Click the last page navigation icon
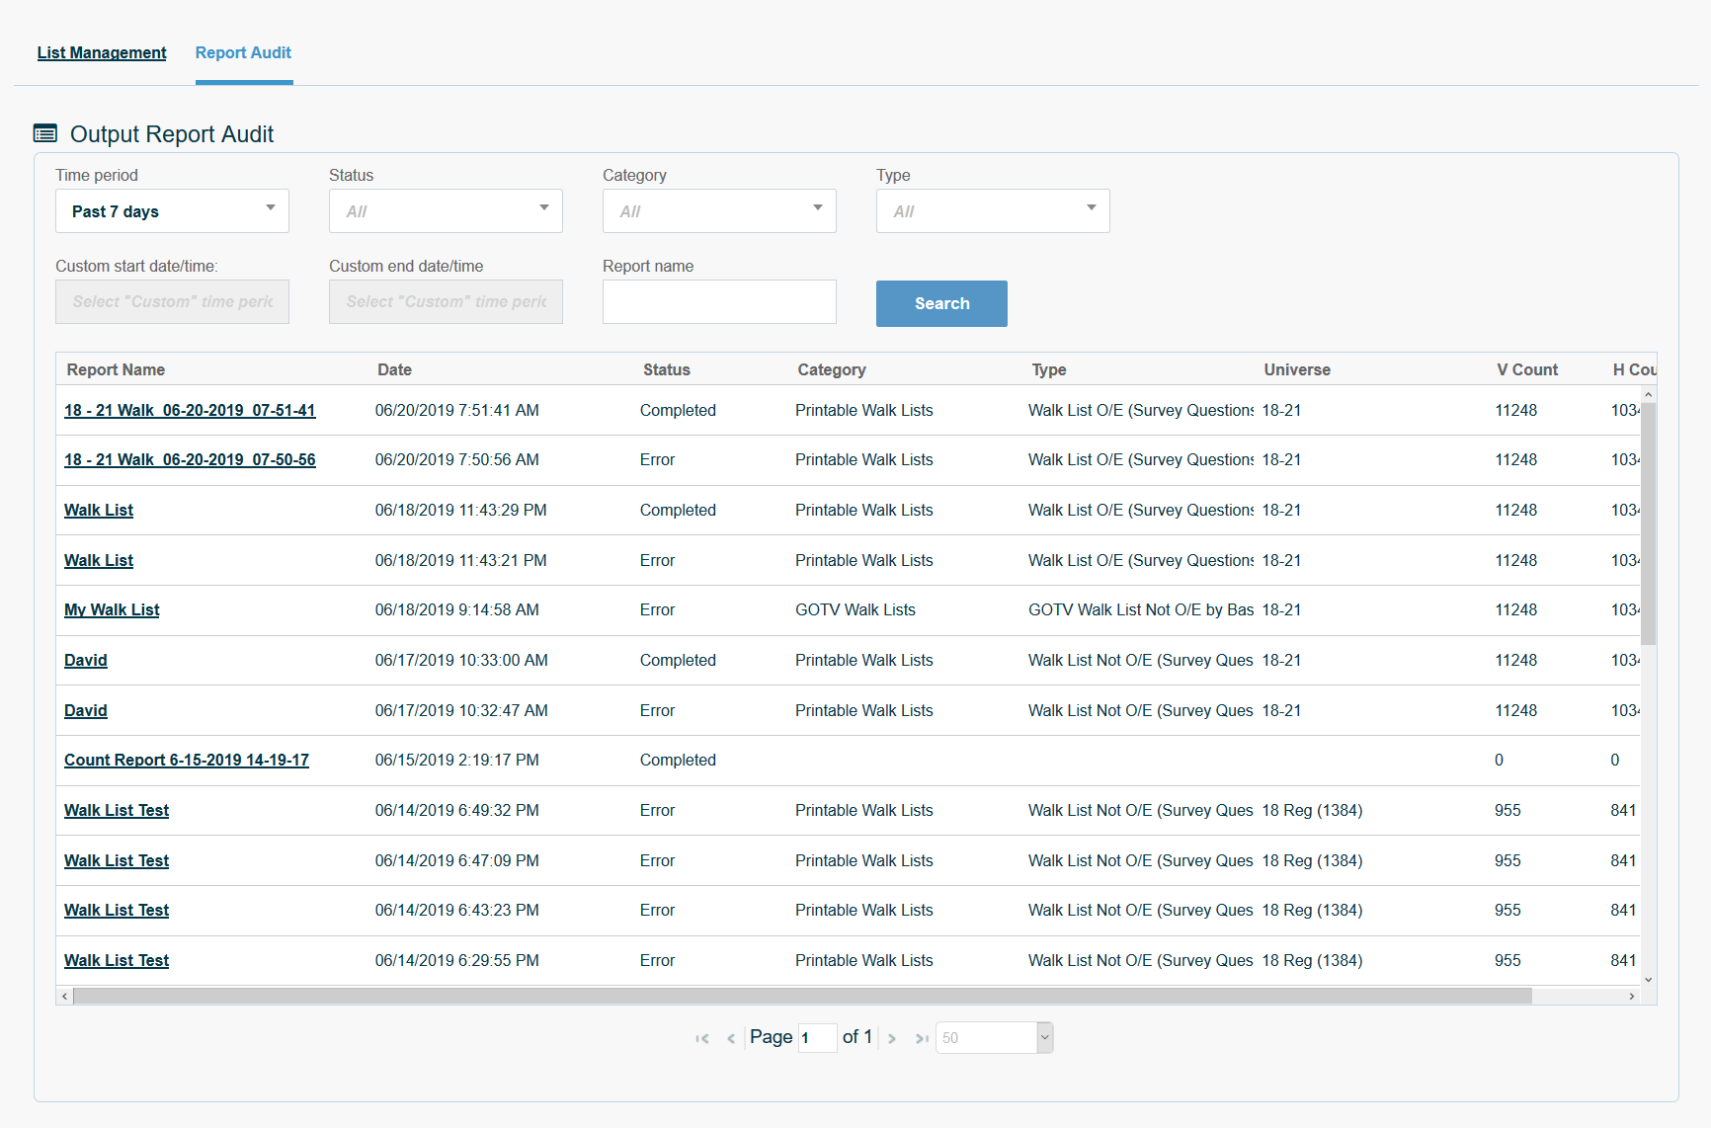The width and height of the screenshot is (1711, 1128). tap(921, 1037)
